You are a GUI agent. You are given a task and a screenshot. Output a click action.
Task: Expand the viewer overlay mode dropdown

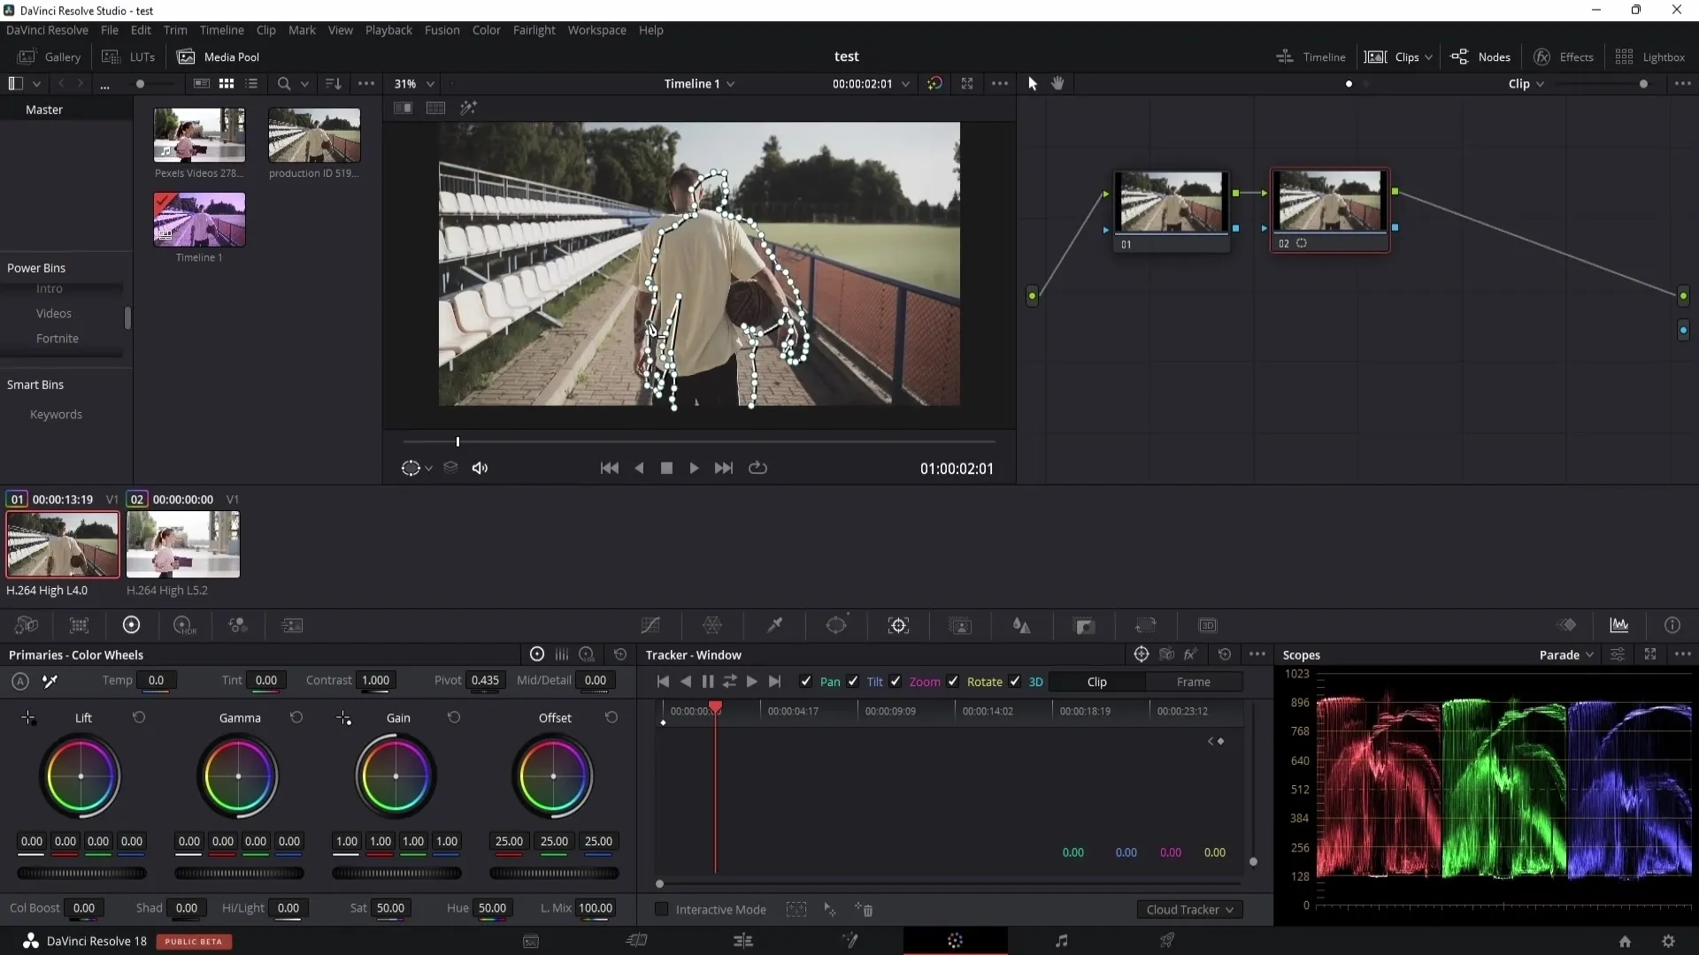click(x=428, y=468)
